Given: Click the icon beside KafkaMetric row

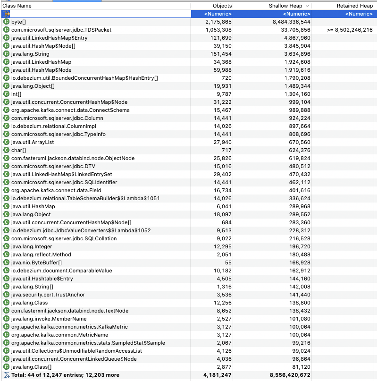Looking at the screenshot, I should point(6,327).
